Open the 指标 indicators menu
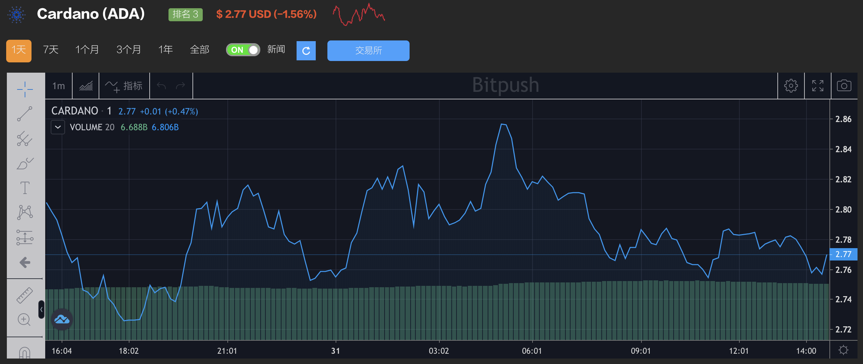 click(124, 86)
